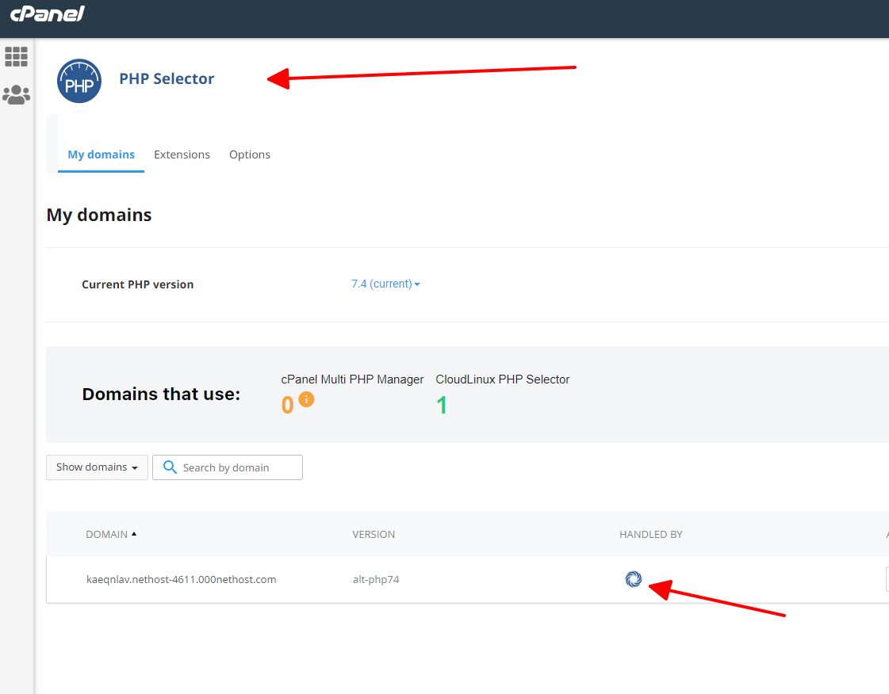Image resolution: width=889 pixels, height=694 pixels.
Task: Click the Domains that use: heading
Action: click(x=161, y=394)
